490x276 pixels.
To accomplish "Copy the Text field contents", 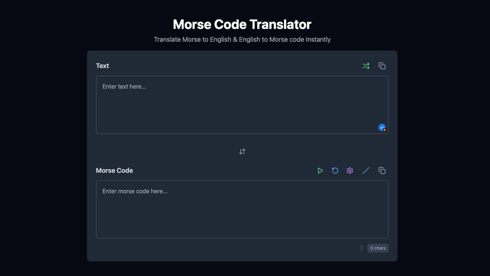I will 382,66.
